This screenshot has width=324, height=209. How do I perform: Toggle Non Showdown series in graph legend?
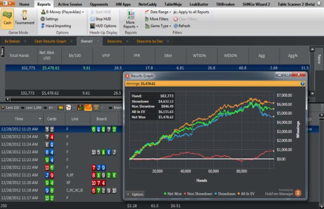(x=198, y=194)
